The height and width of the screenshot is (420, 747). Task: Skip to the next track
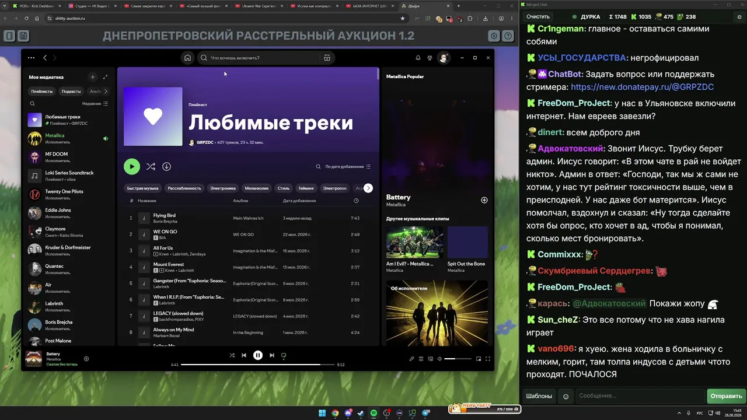(x=271, y=355)
